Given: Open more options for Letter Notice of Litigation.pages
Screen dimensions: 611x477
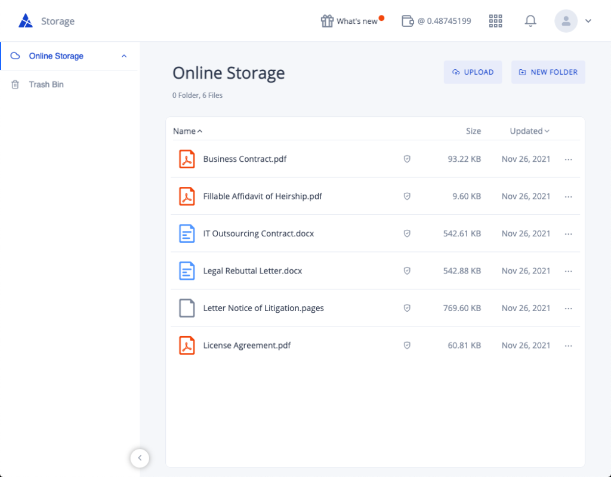Looking at the screenshot, I should [569, 308].
